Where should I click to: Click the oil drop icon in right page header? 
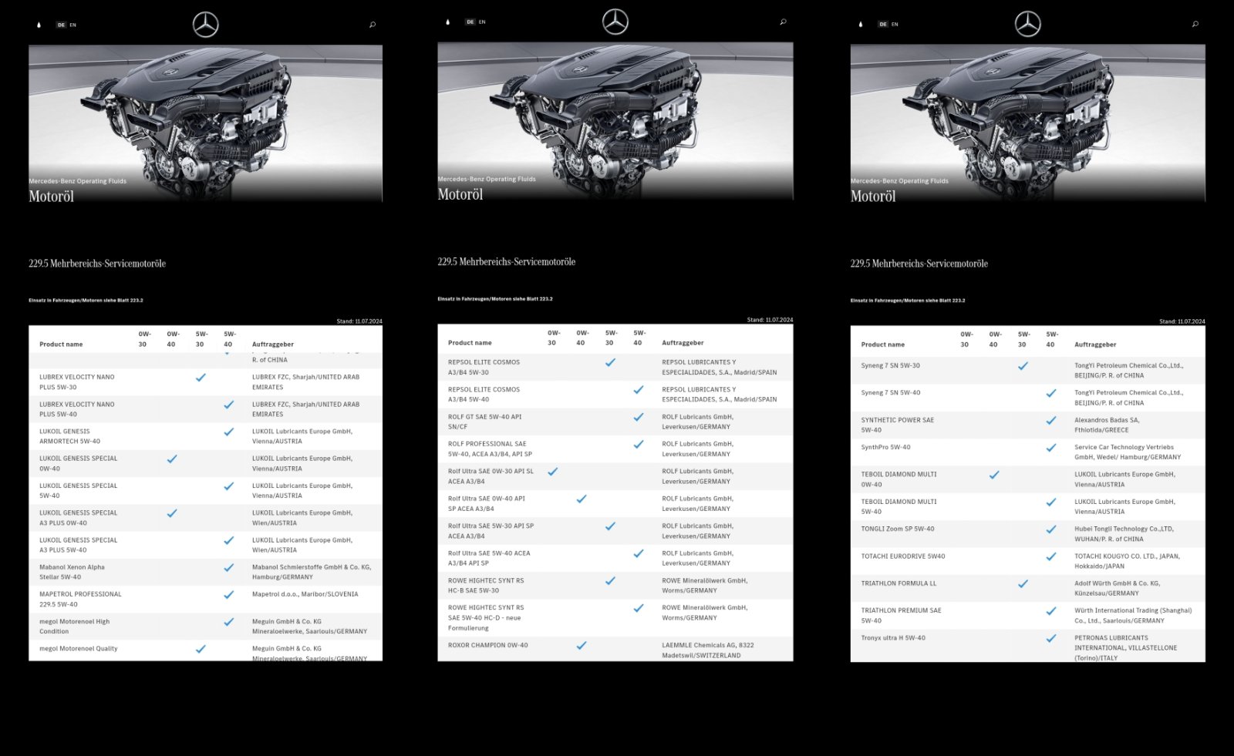[861, 24]
